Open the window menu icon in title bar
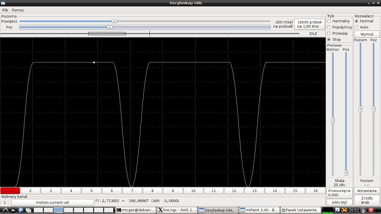This screenshot has width=381, height=214. click(3, 3)
